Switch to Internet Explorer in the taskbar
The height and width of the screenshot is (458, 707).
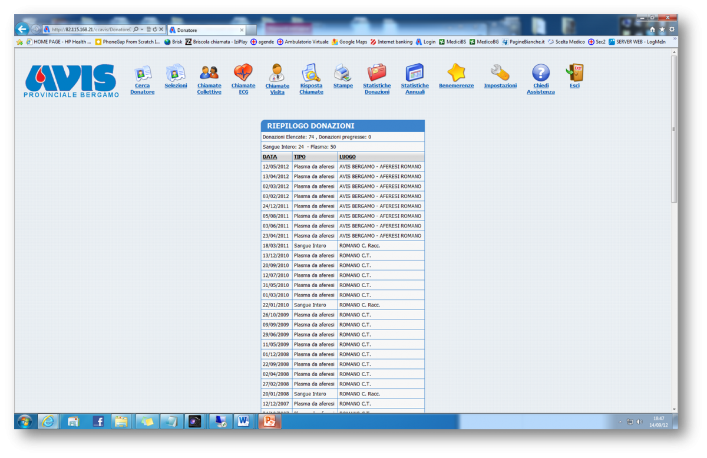(48, 421)
